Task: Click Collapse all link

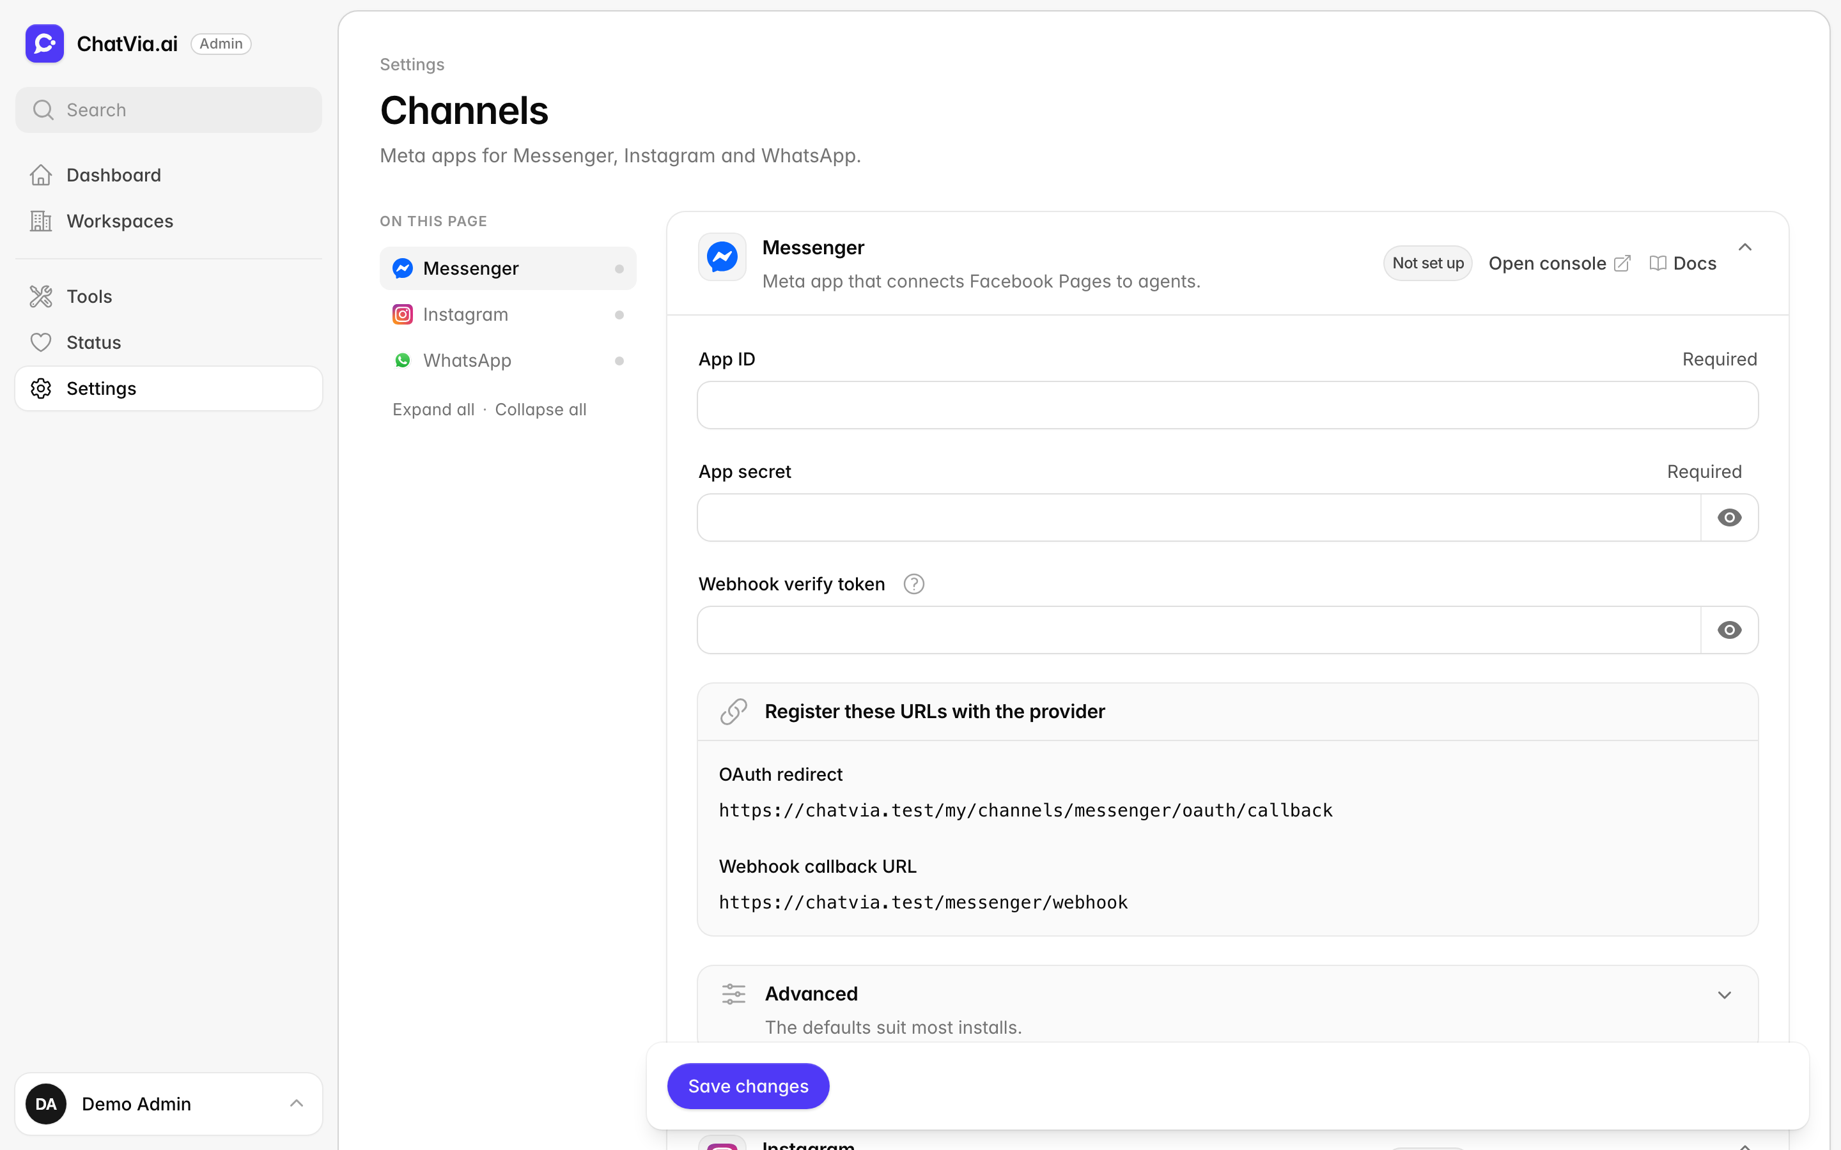Action: [x=541, y=410]
